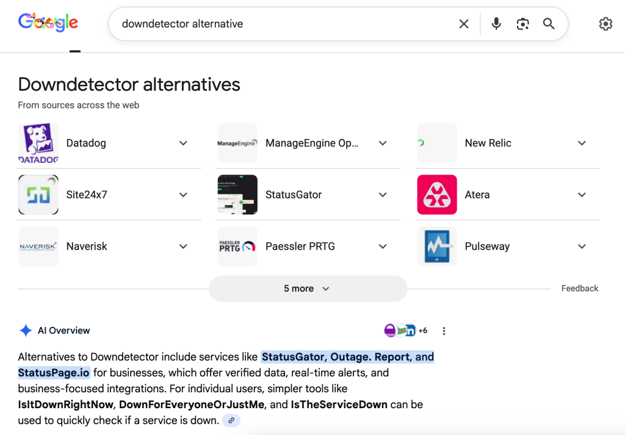625x435 pixels.
Task: Click the search magnifier icon
Action: [548, 24]
